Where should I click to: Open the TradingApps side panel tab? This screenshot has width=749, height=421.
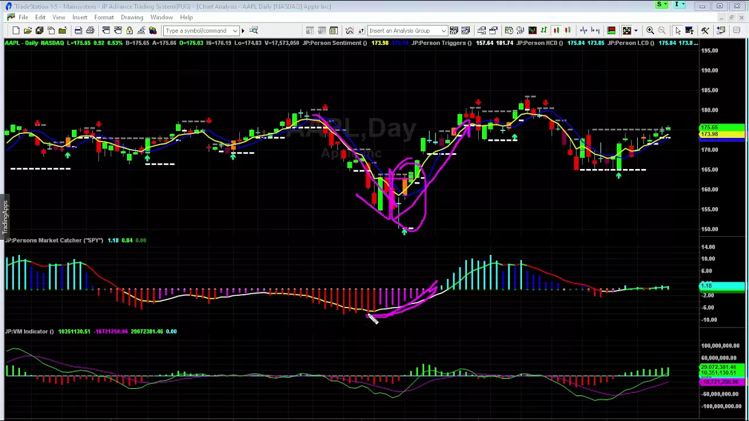[x=5, y=216]
